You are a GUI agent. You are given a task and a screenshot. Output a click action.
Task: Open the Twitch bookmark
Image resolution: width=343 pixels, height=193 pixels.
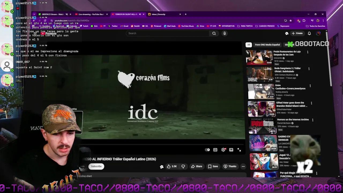[x=84, y=26]
